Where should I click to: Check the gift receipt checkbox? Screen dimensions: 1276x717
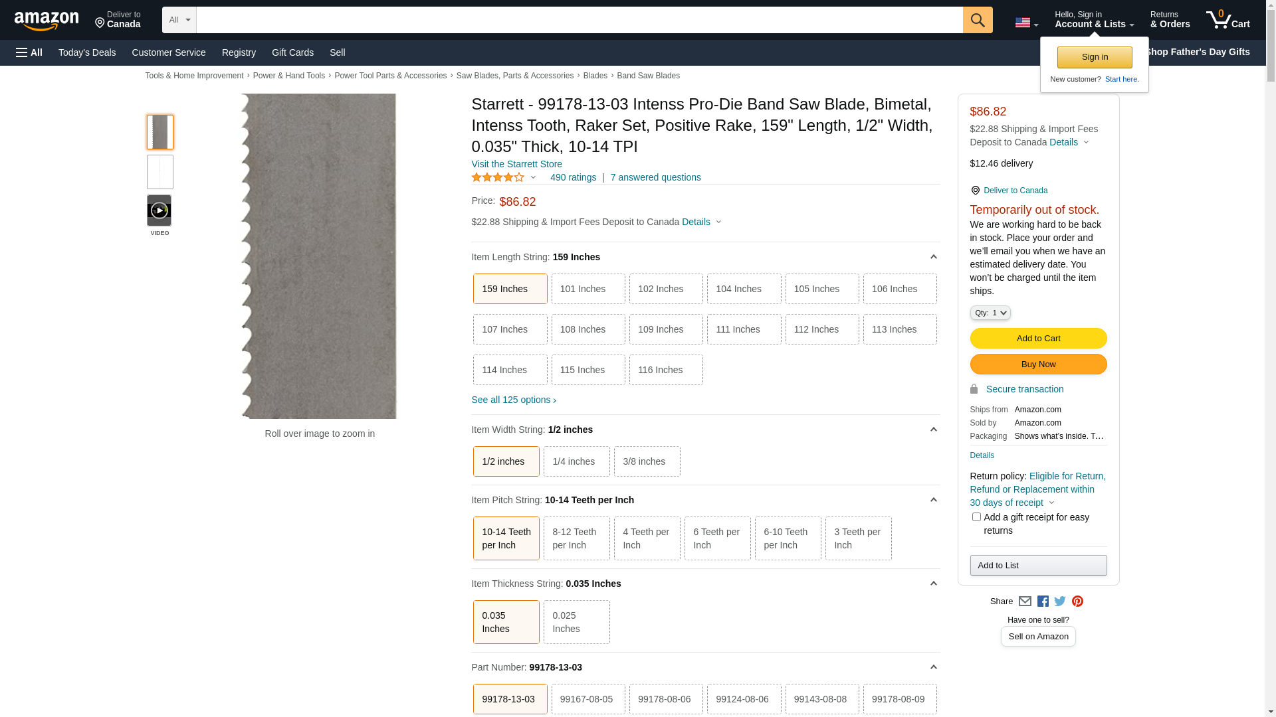click(976, 517)
